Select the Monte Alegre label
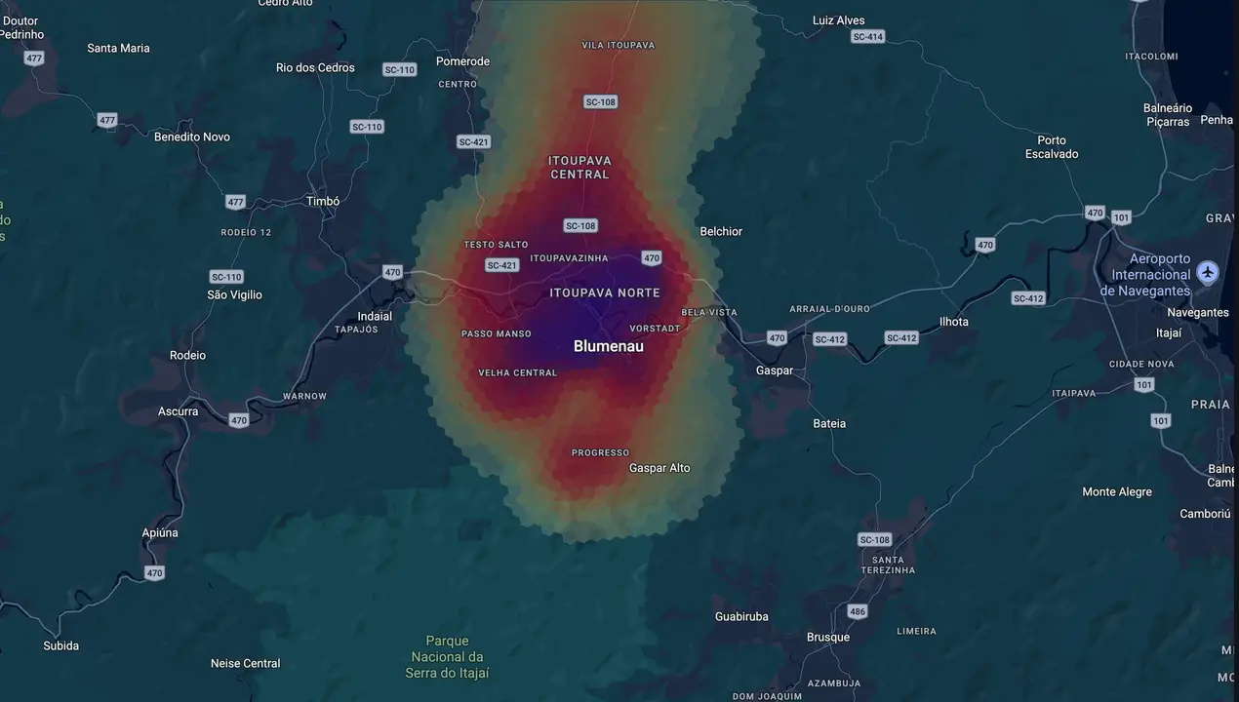 tap(1117, 491)
